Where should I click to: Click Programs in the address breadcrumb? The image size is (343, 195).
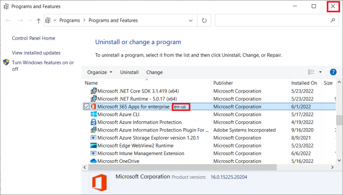point(69,20)
